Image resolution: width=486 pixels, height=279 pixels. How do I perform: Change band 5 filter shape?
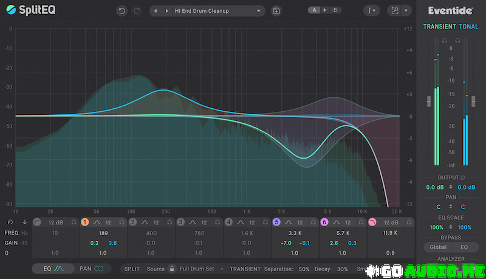289,222
